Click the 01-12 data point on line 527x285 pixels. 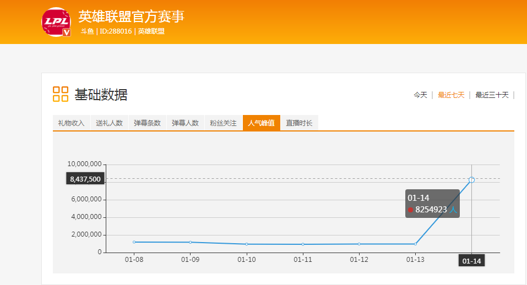(x=359, y=244)
